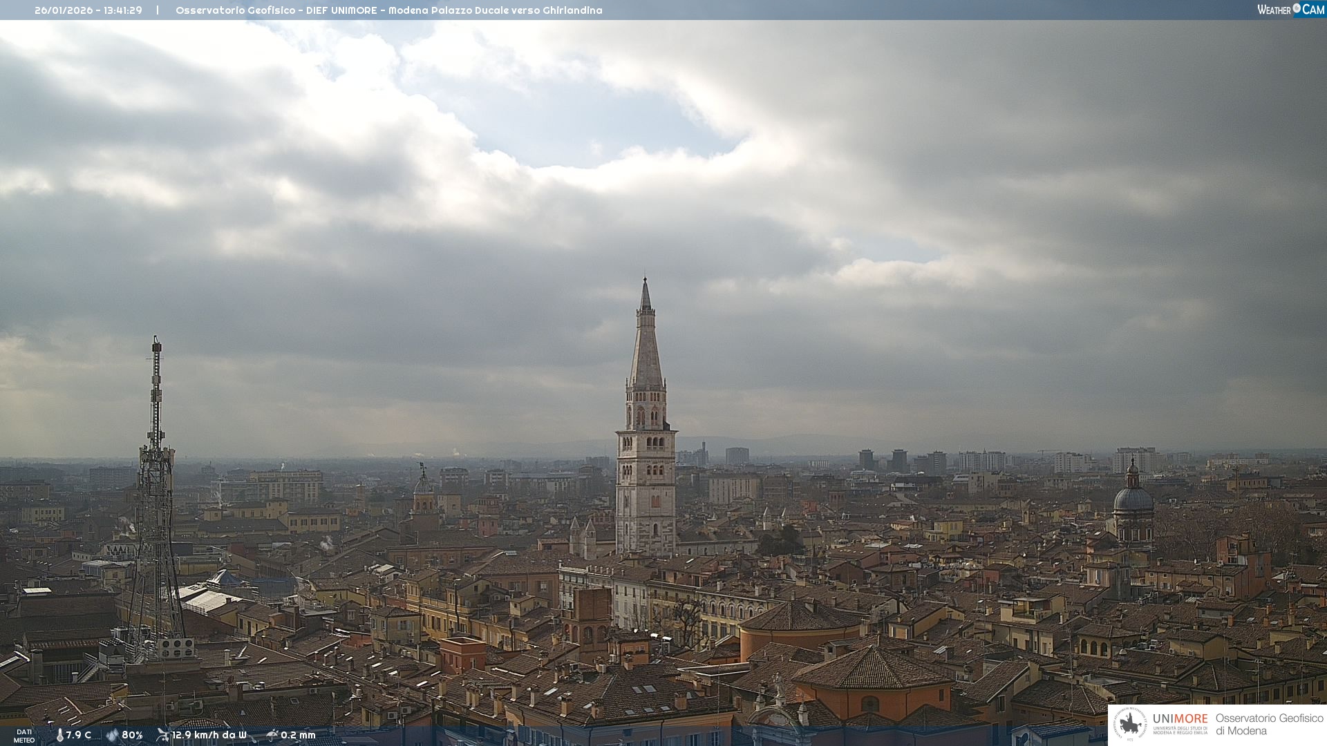Click the blue CAM badge
The width and height of the screenshot is (1327, 746).
(1312, 10)
